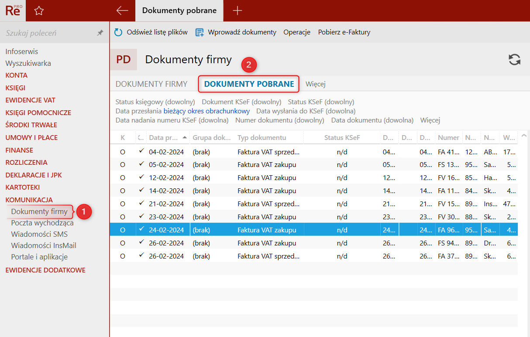
Task: Open the DOKUMENTY FIRMY tab
Action: (x=151, y=84)
